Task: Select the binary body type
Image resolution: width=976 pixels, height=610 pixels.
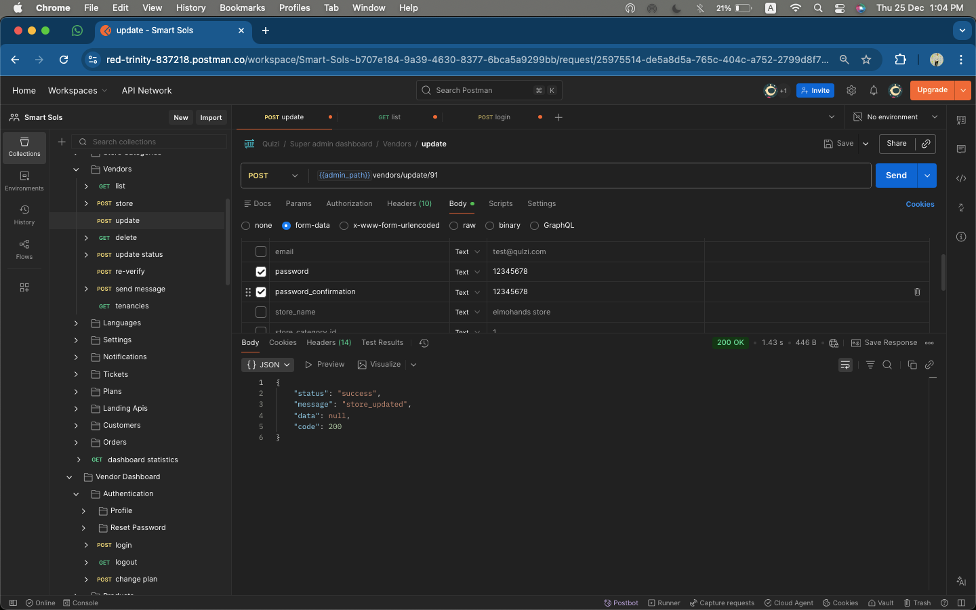Action: point(490,226)
